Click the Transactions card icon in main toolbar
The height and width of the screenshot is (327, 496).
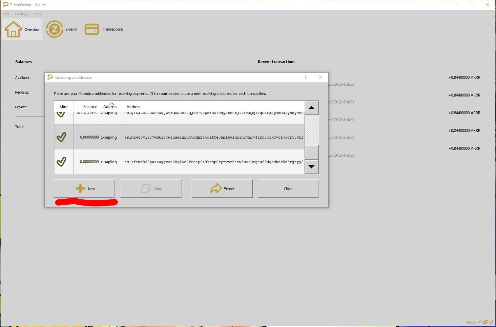(x=92, y=29)
